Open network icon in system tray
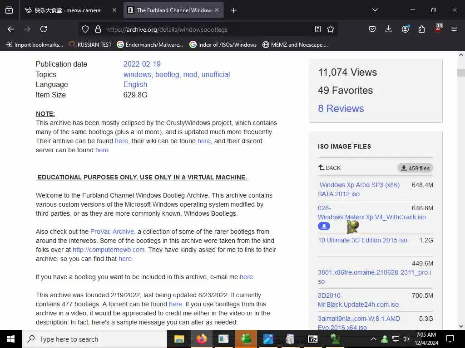Viewport: 465px width, 348px height. pyautogui.click(x=396, y=339)
